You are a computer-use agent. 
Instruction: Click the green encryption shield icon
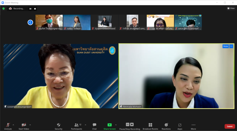tap(4, 9)
